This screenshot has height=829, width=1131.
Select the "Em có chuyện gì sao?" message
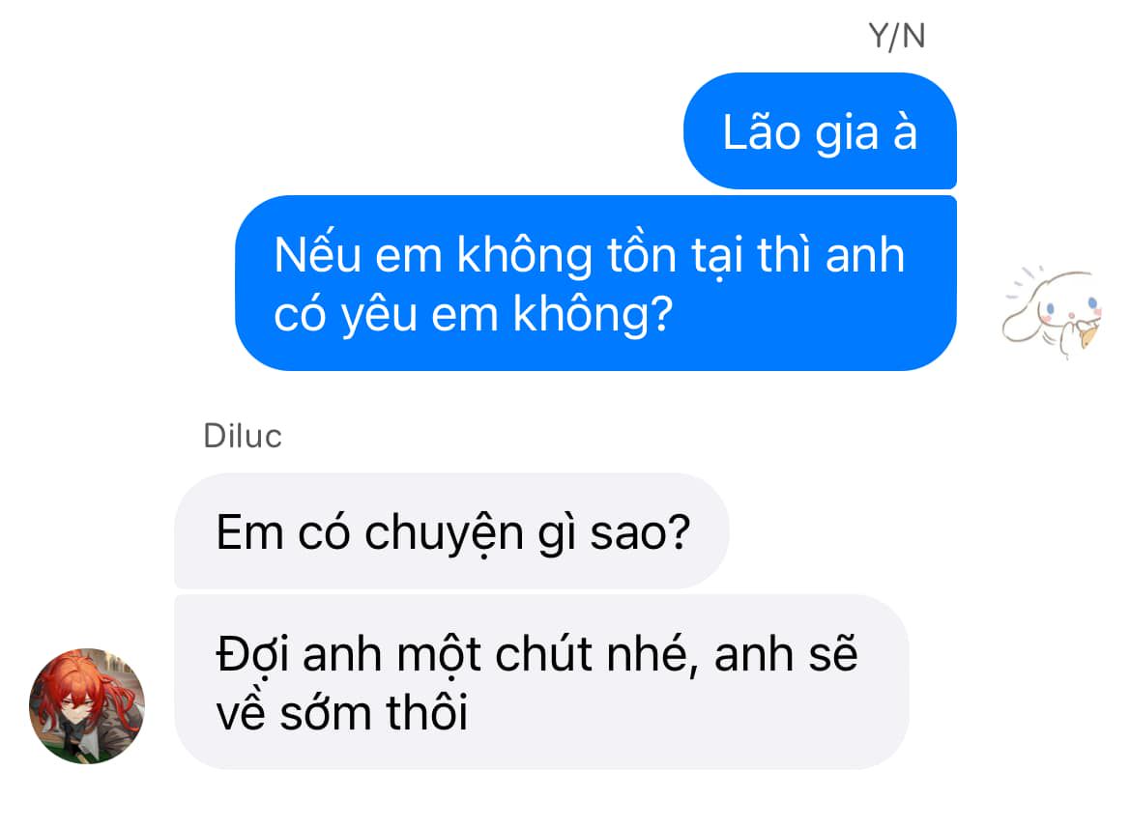pyautogui.click(x=451, y=531)
